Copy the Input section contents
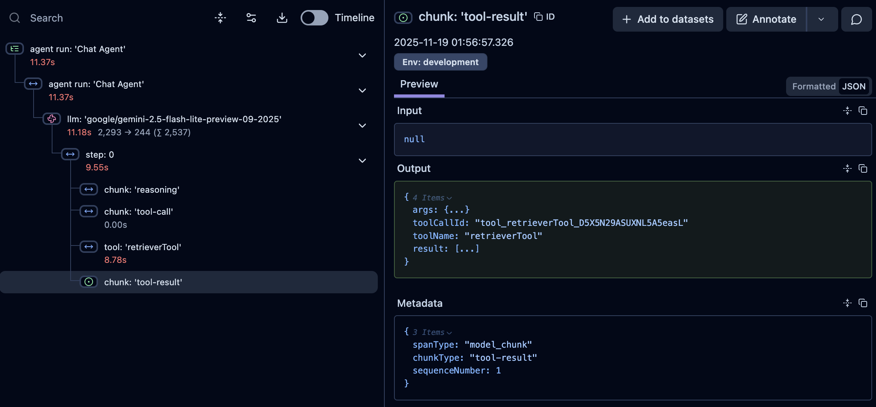The width and height of the screenshot is (876, 407). coord(863,111)
